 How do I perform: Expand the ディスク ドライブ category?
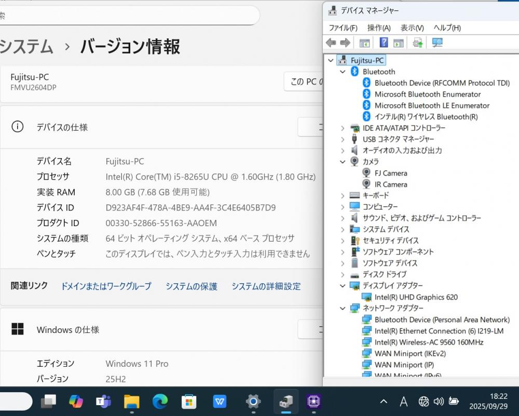click(x=343, y=274)
